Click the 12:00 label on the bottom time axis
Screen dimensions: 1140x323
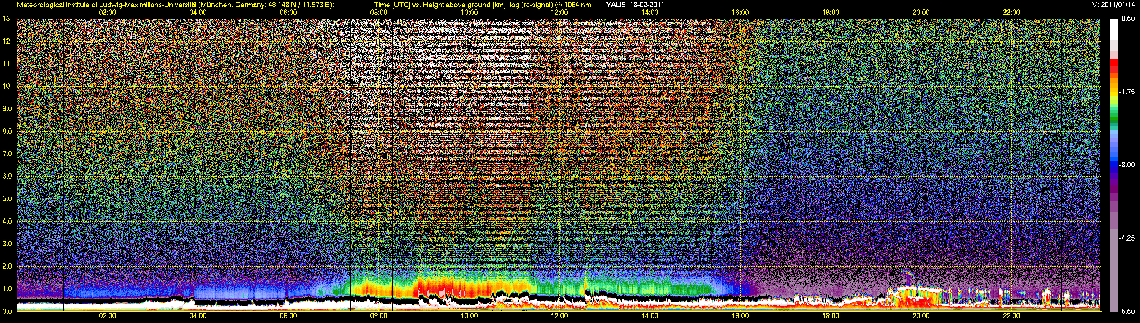(559, 317)
